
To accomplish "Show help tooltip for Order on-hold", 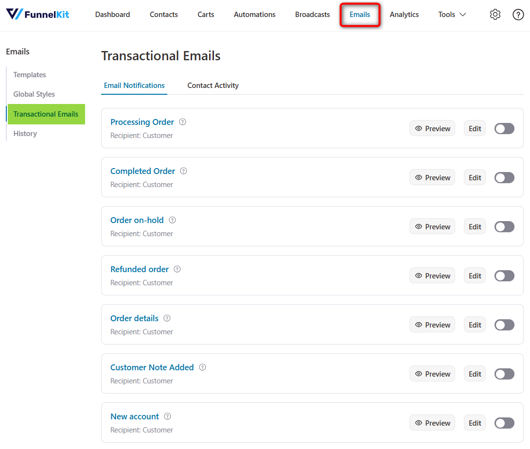I will coord(173,220).
